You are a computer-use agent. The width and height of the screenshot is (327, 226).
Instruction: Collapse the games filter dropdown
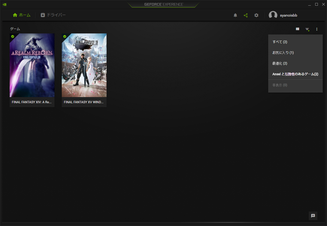click(307, 29)
